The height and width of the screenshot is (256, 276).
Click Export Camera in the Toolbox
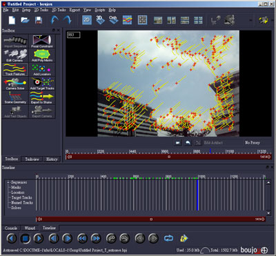click(x=42, y=112)
